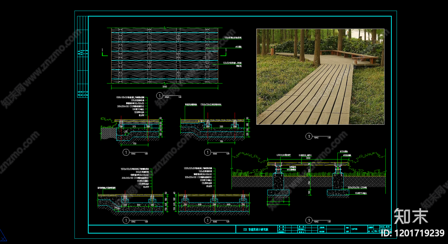
Task: Click the 135° angle label in the section
Action: (x=126, y=132)
